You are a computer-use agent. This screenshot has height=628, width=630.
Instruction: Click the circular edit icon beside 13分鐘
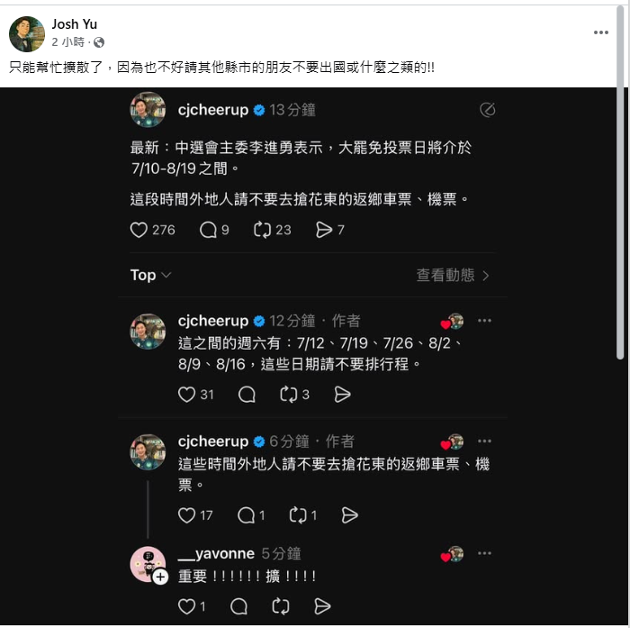488,109
